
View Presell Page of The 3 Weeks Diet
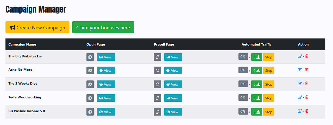(173, 84)
